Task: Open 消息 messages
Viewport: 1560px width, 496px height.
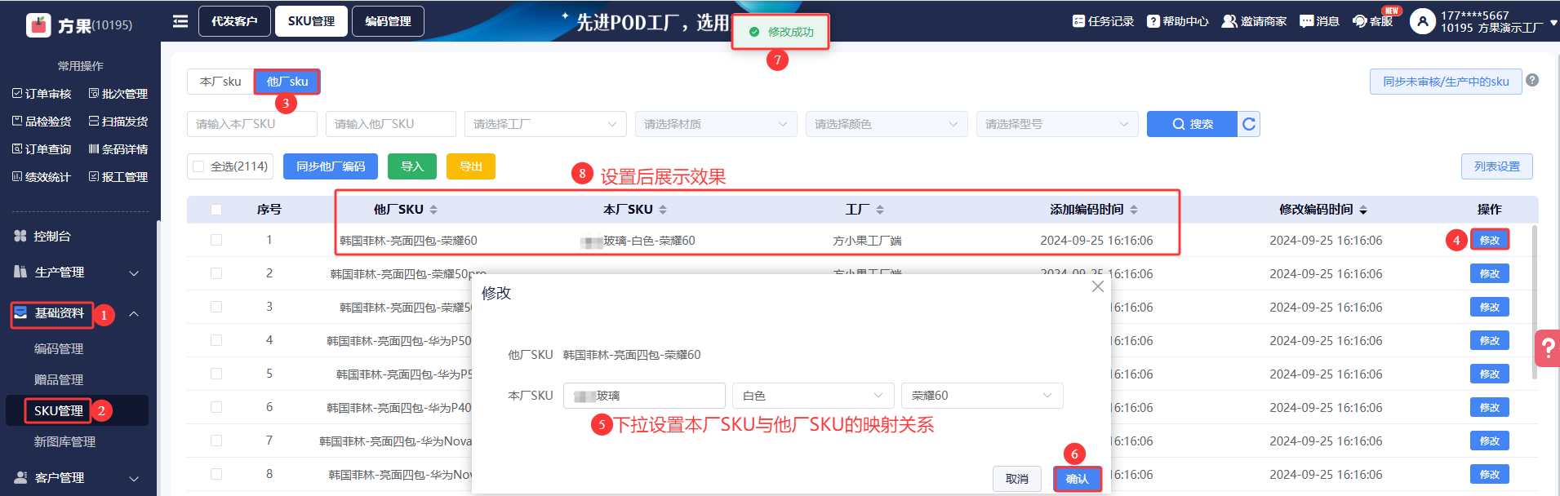Action: point(1319,21)
